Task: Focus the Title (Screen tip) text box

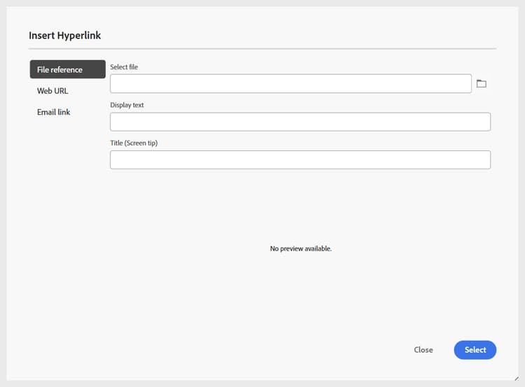Action: click(300, 160)
